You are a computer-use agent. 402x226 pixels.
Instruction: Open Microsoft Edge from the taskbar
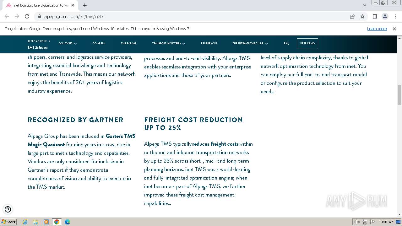68,222
